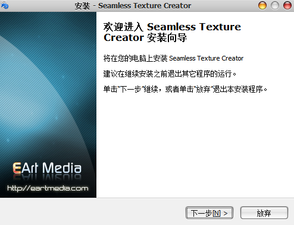Minimize the installer with the orange button
Image resolution: width=294 pixels, height=225 pixels.
[x=262, y=5]
